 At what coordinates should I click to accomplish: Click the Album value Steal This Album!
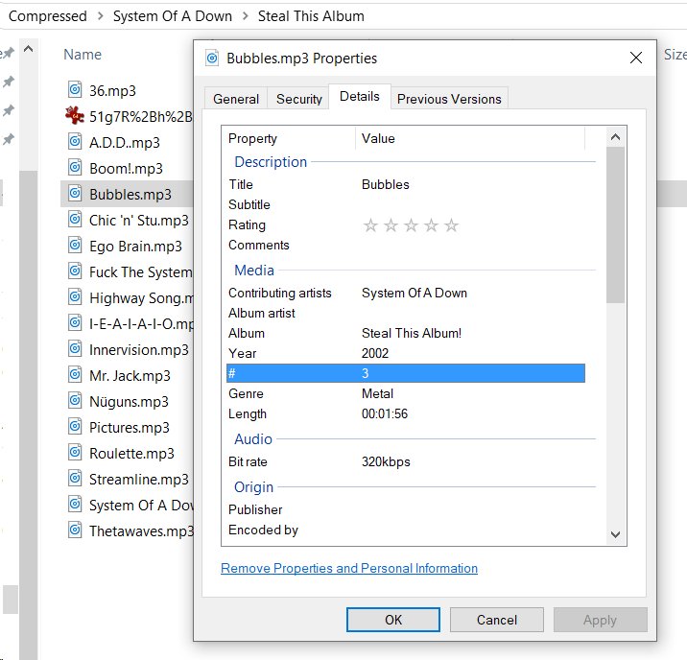coord(412,333)
